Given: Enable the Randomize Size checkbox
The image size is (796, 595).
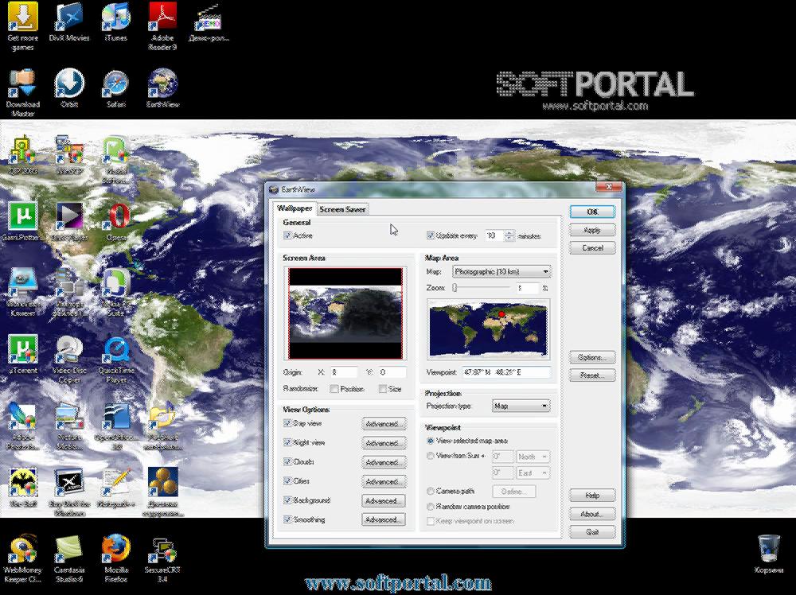Looking at the screenshot, I should pyautogui.click(x=382, y=389).
